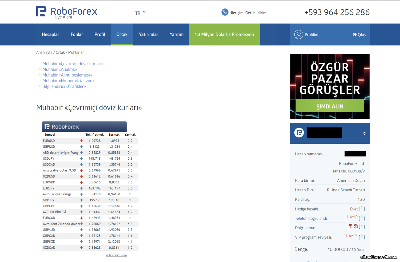Screen dimensions: 400x262
Task: Open VIP program seviyesi help mark
Action: [x=362, y=236]
